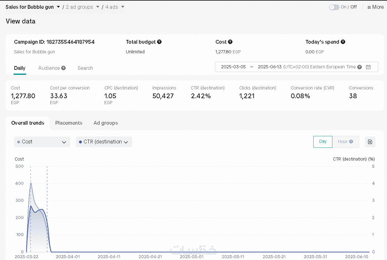The width and height of the screenshot is (387, 260).
Task: Click the Today's spend help icon
Action: coord(343,42)
